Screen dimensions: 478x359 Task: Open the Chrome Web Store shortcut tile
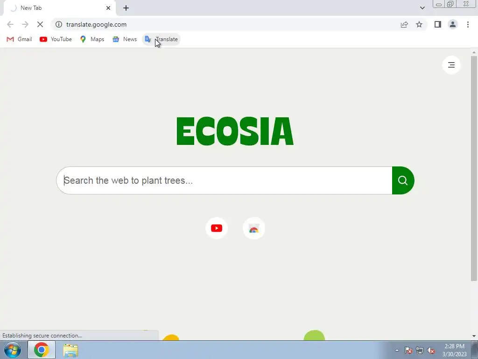(x=253, y=228)
